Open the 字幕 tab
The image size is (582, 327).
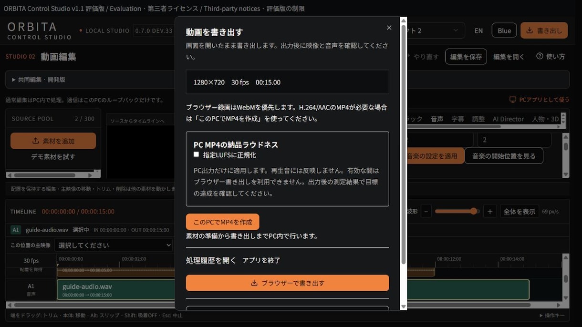(x=457, y=119)
